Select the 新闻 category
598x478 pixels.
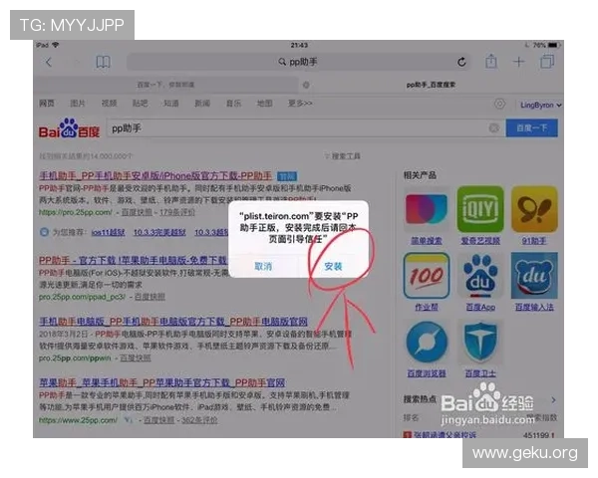(202, 103)
